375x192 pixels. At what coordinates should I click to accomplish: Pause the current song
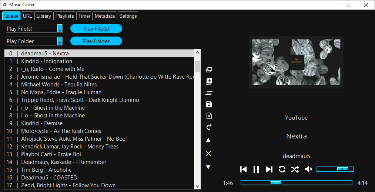[x=256, y=169]
